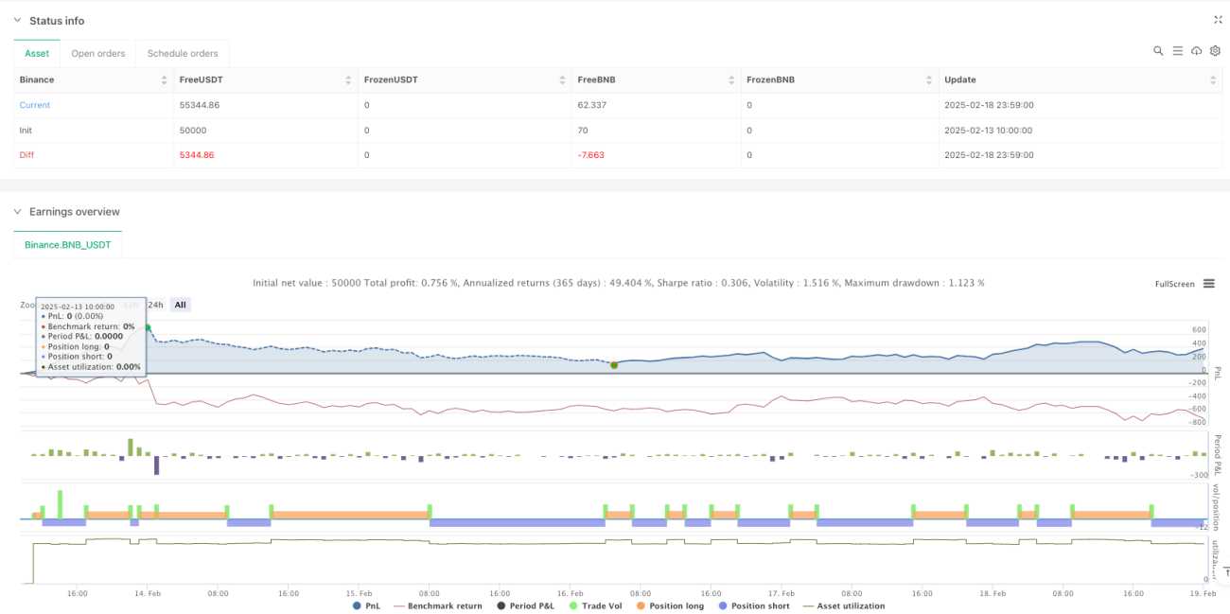Screen dimensions: 1230x614
Task: Switch to the Schedule orders tab
Action: (183, 54)
